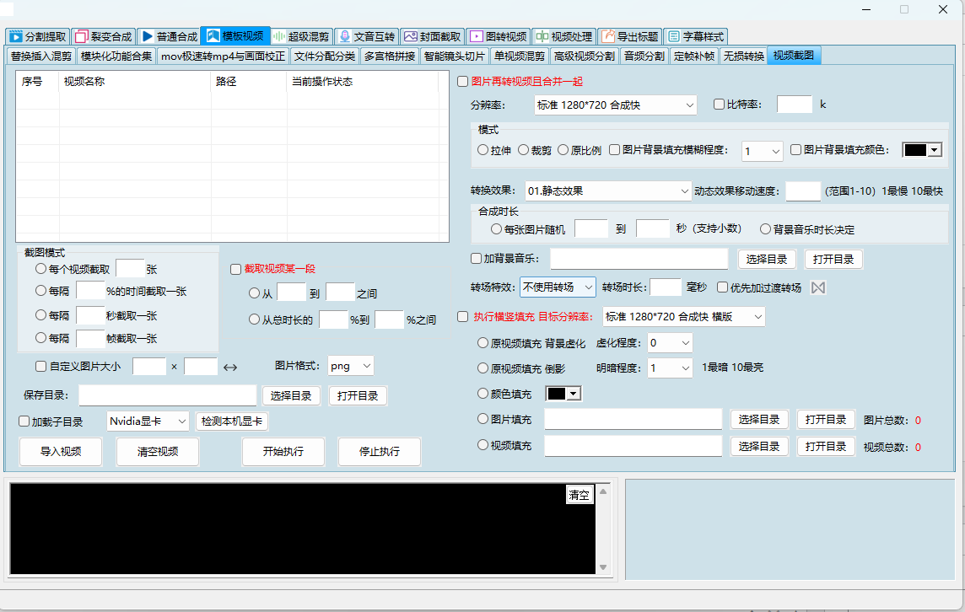Open the 普通合成 toolbar tab
Viewport: 965px width, 612px height.
coord(169,36)
